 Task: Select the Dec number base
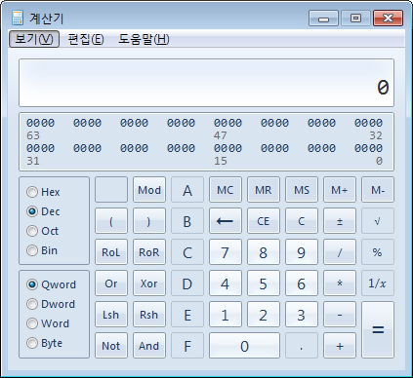(x=43, y=211)
